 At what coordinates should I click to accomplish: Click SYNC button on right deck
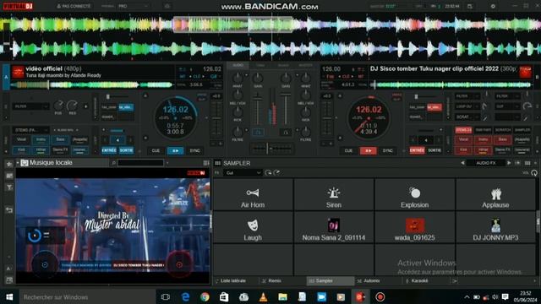click(x=388, y=150)
